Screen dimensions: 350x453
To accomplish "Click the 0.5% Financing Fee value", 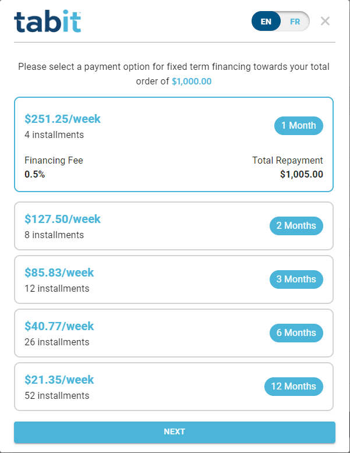I will pyautogui.click(x=34, y=174).
